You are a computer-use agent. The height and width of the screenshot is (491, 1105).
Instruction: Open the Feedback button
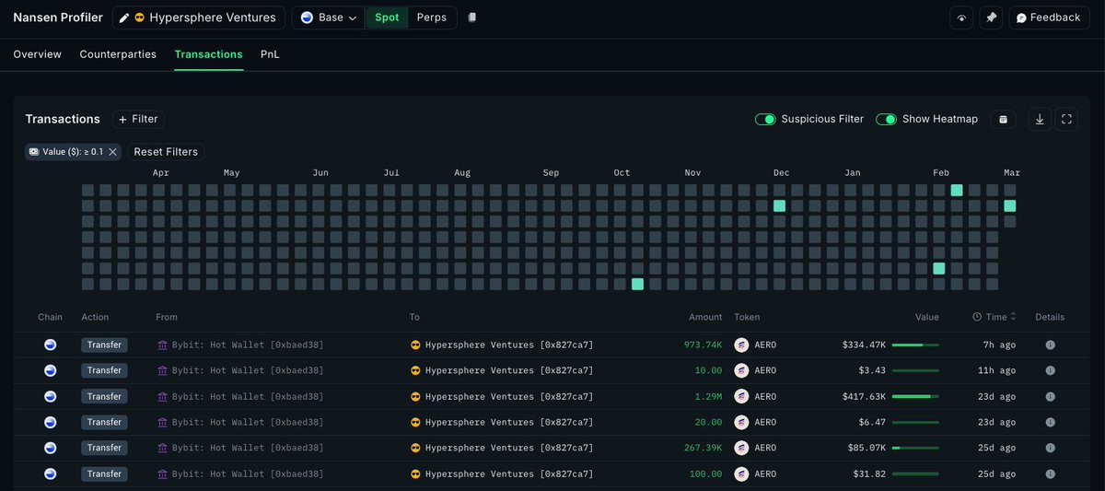1048,18
